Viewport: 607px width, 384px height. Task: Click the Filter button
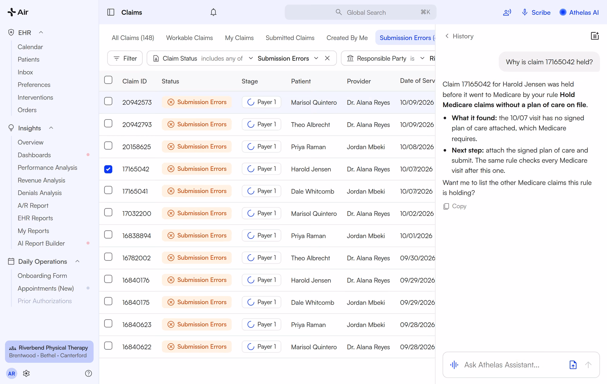[x=125, y=58]
